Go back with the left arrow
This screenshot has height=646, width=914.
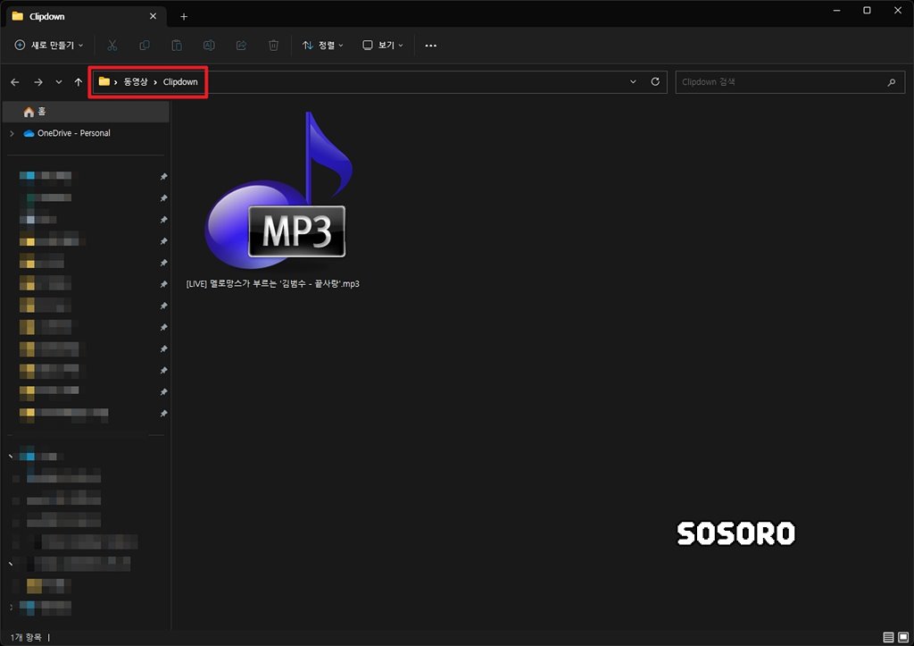pos(15,82)
